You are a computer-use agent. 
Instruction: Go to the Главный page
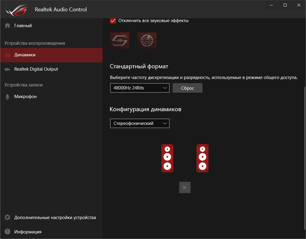[51, 26]
